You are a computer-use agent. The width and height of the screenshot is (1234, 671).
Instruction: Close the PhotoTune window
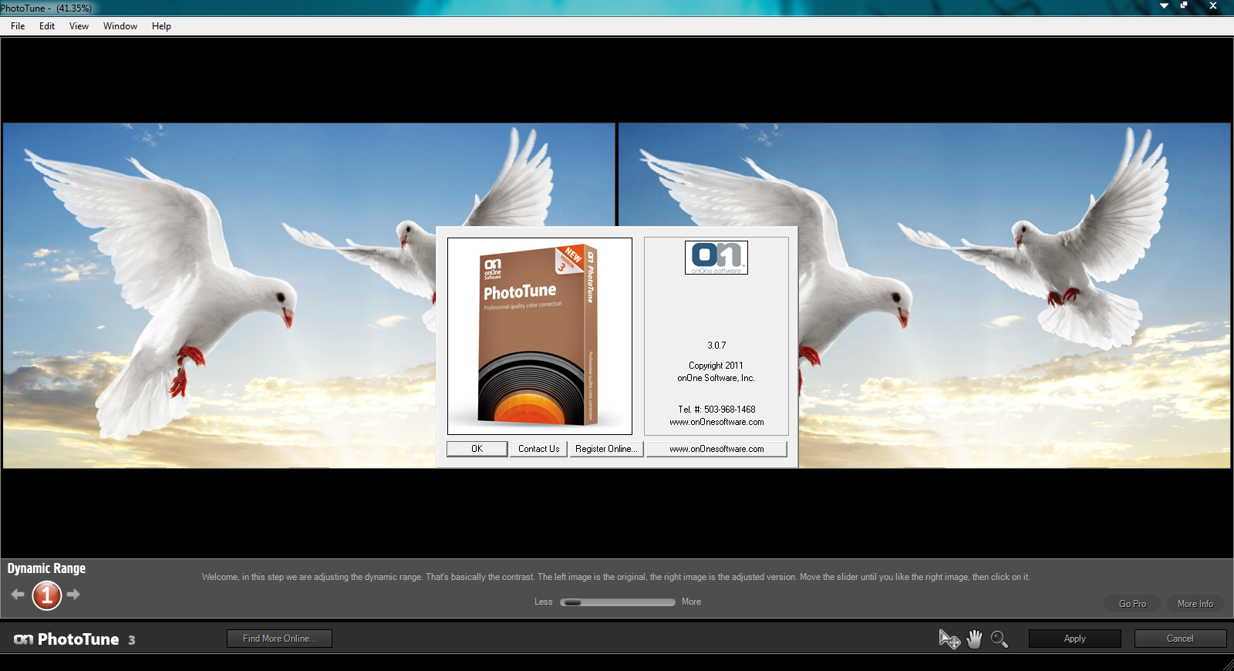coord(1212,5)
